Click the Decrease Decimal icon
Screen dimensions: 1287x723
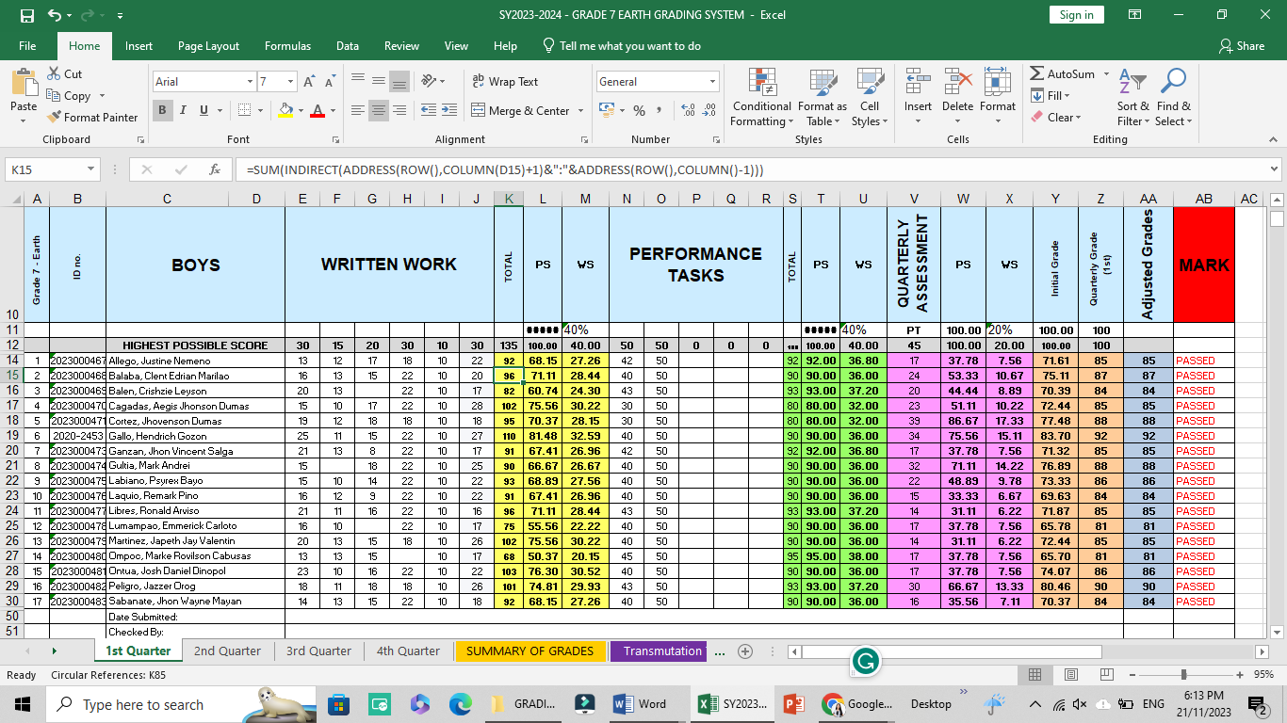(709, 110)
